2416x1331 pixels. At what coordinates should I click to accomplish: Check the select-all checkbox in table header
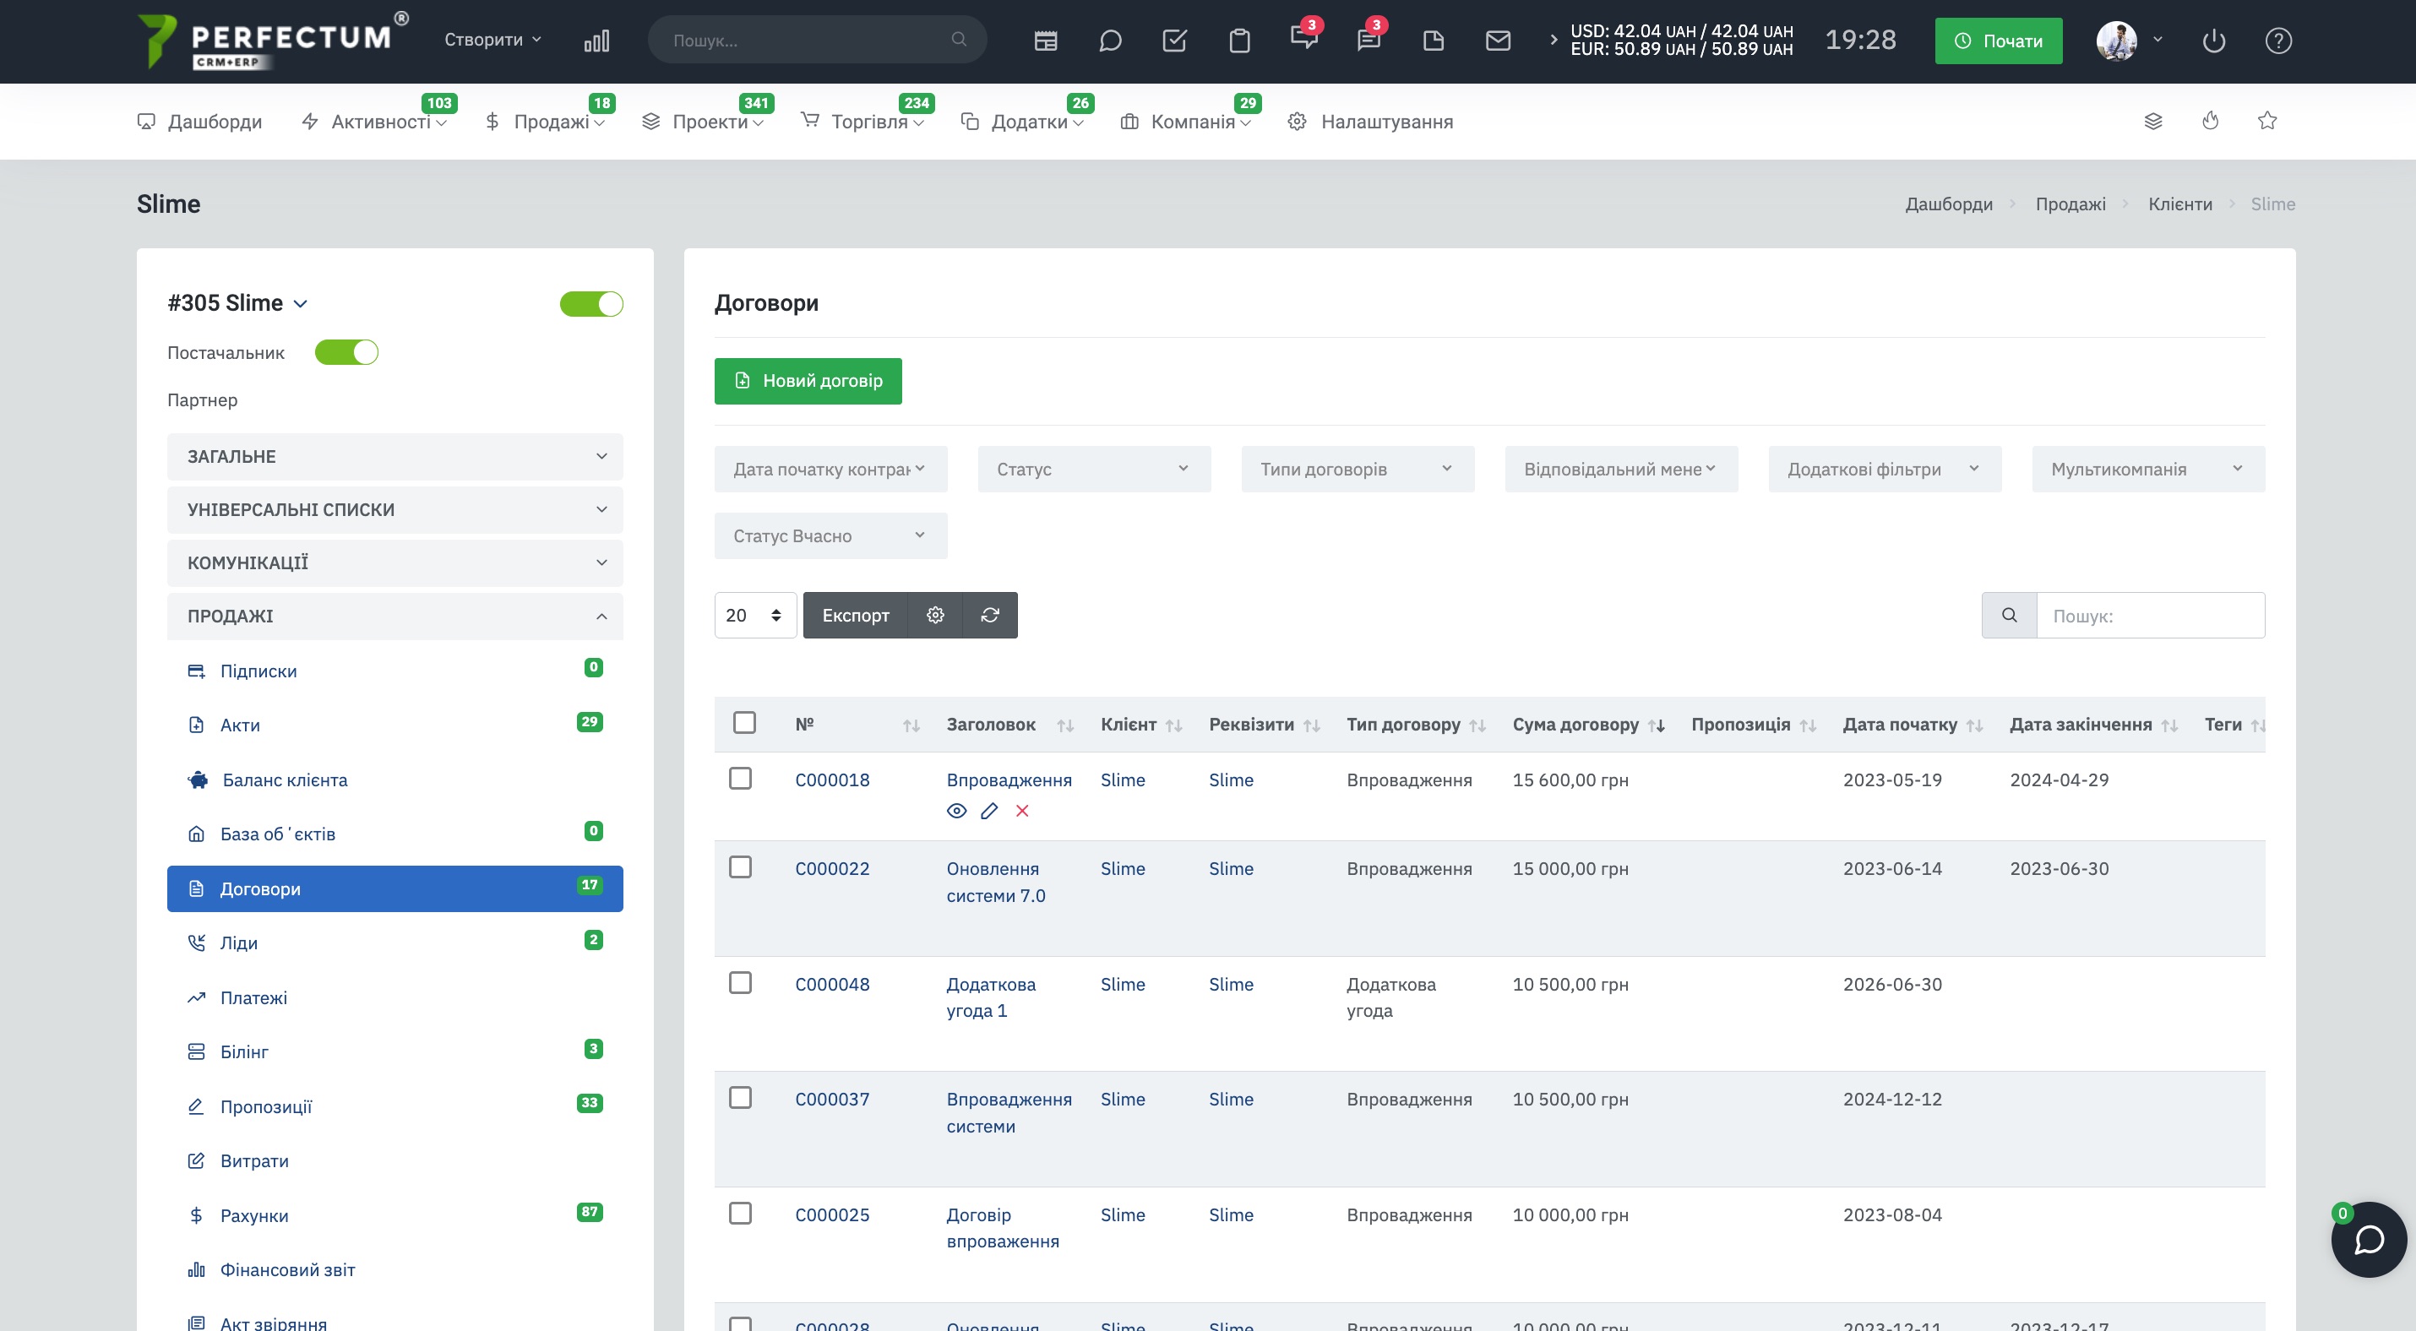[745, 723]
